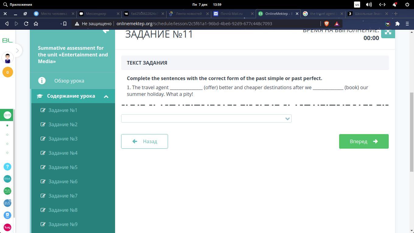
Task: Open the browser extensions puzzle icon
Action: pos(397,24)
